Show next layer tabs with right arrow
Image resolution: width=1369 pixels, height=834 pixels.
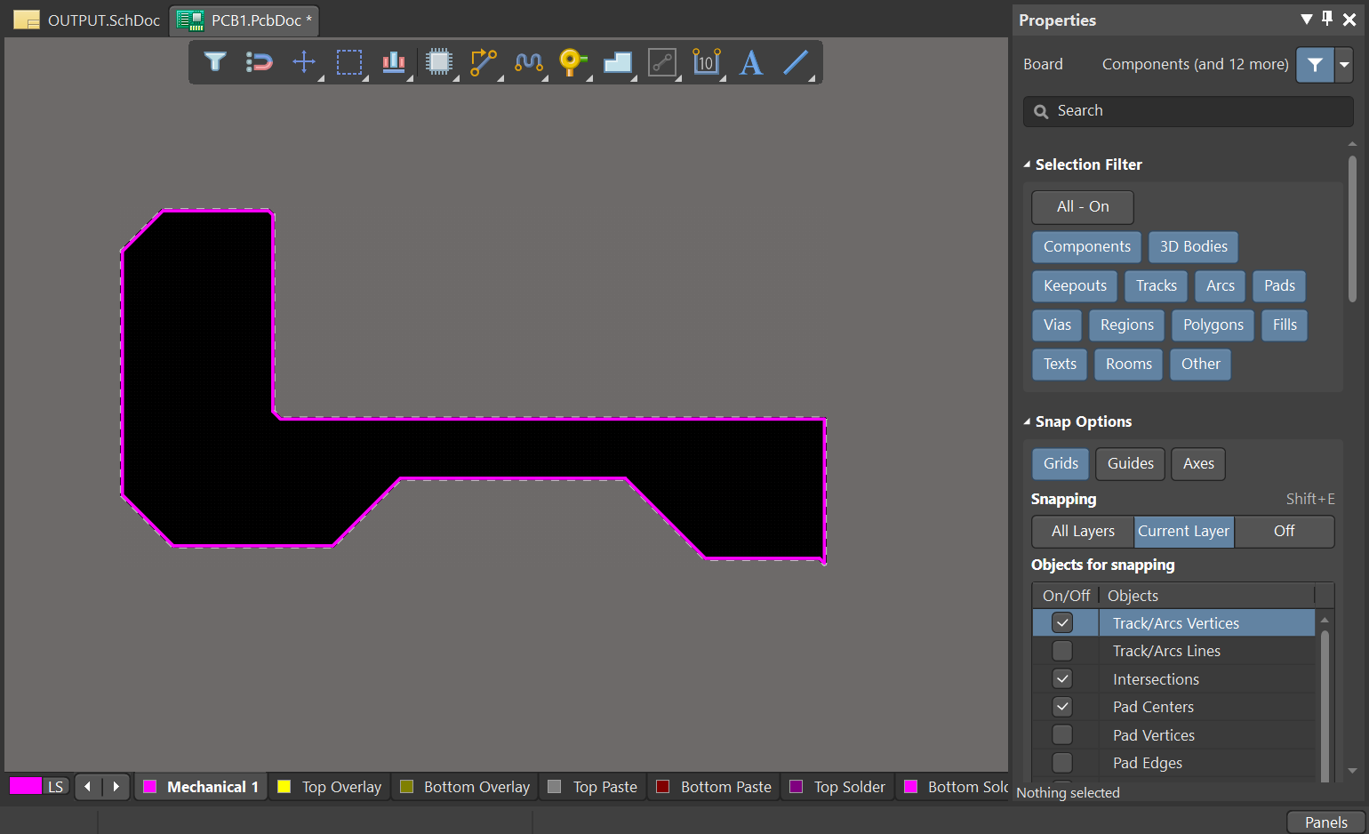point(116,787)
